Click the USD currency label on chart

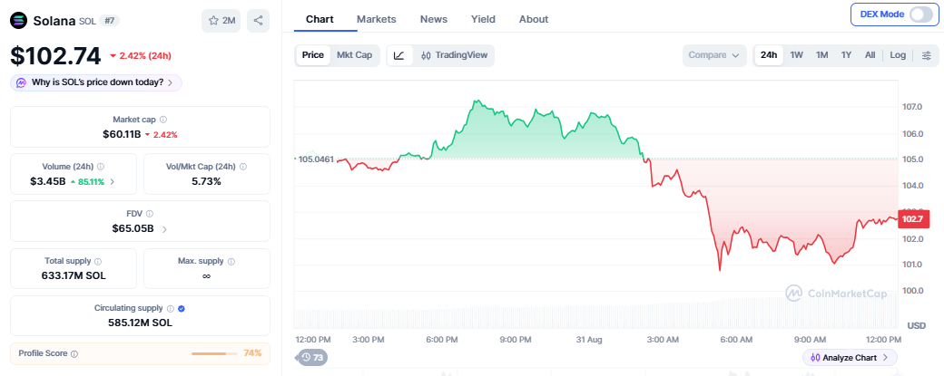(916, 325)
